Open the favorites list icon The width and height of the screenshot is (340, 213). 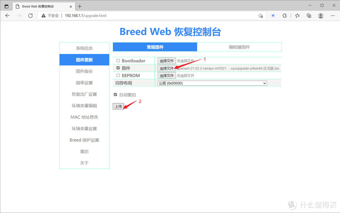[x=297, y=15]
